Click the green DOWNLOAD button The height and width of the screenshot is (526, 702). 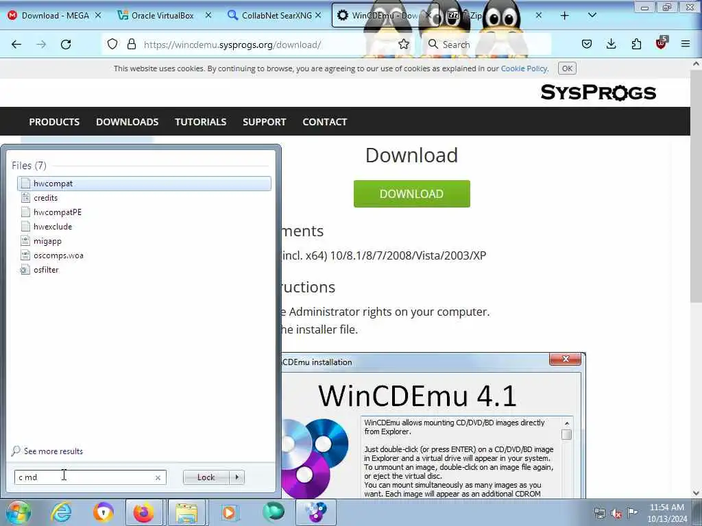[411, 194]
